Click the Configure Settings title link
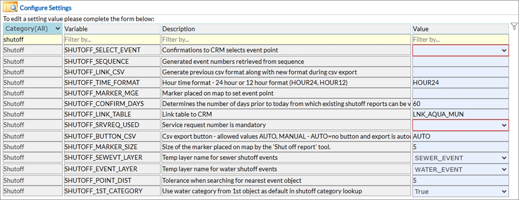 [46, 8]
